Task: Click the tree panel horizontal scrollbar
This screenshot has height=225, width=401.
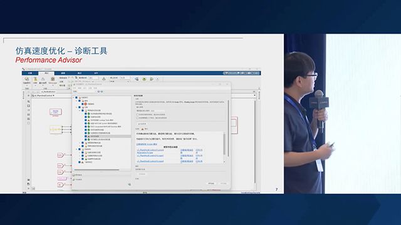Action: coord(96,169)
